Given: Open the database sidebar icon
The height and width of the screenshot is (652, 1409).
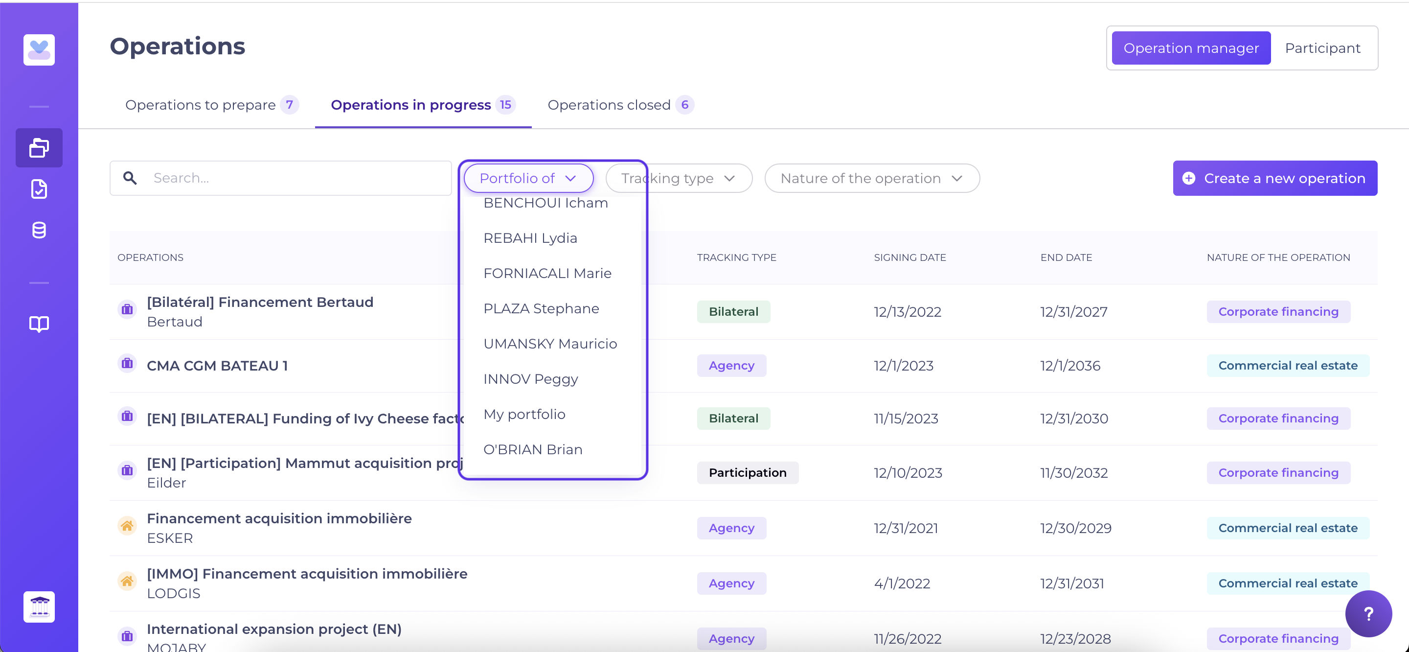Looking at the screenshot, I should tap(39, 230).
